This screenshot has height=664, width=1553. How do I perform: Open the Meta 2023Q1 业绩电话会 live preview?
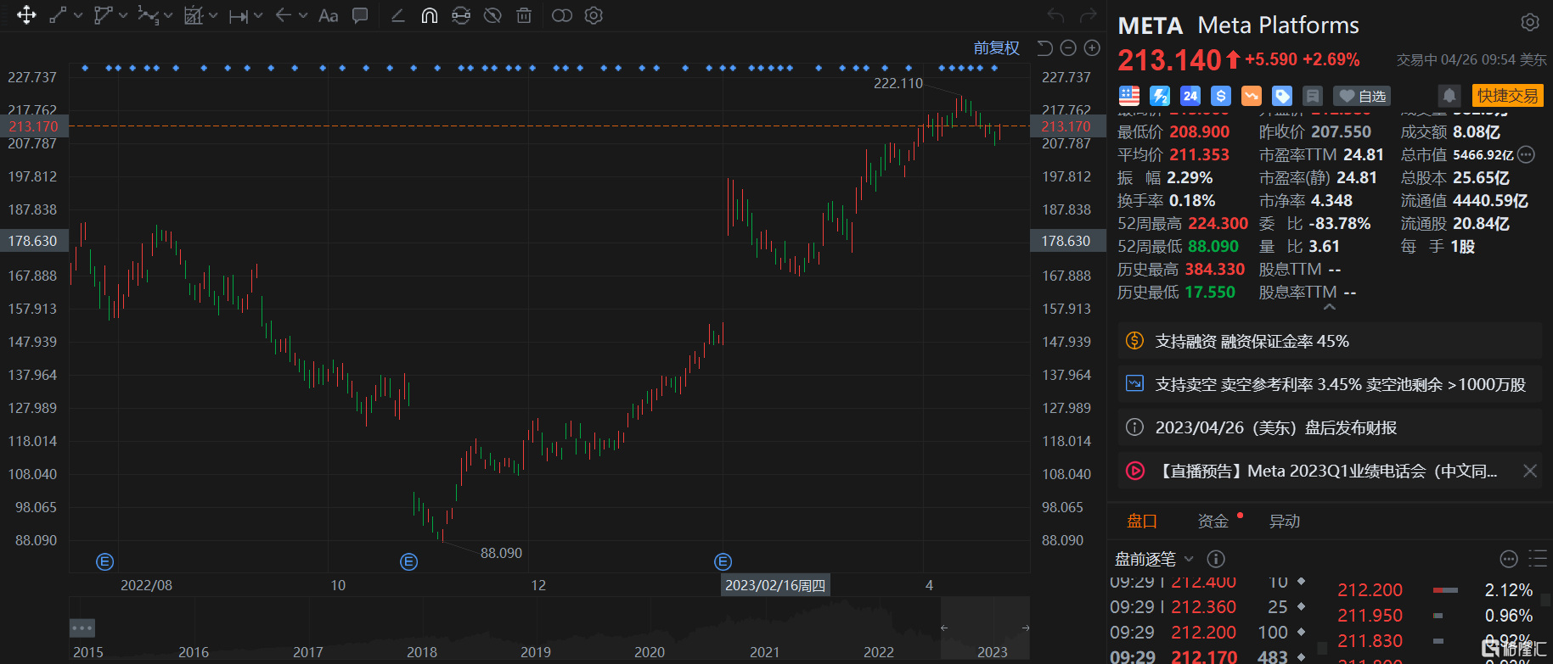(x=1330, y=471)
